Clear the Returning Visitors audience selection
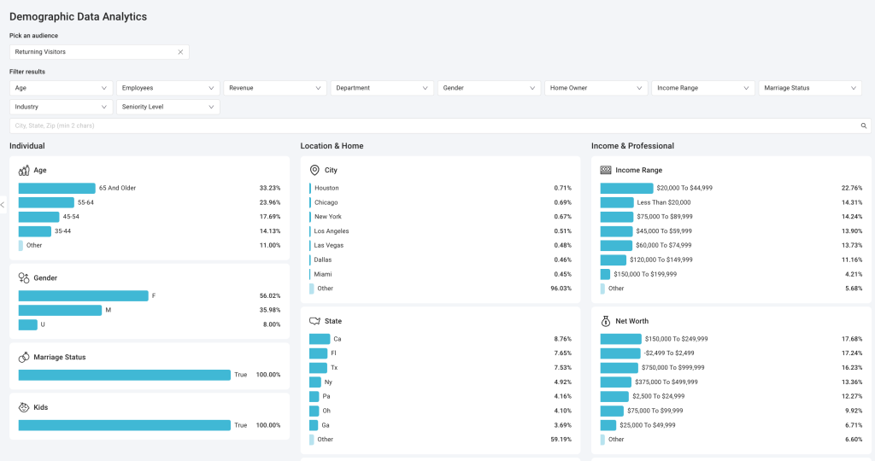The image size is (875, 461). pos(180,52)
